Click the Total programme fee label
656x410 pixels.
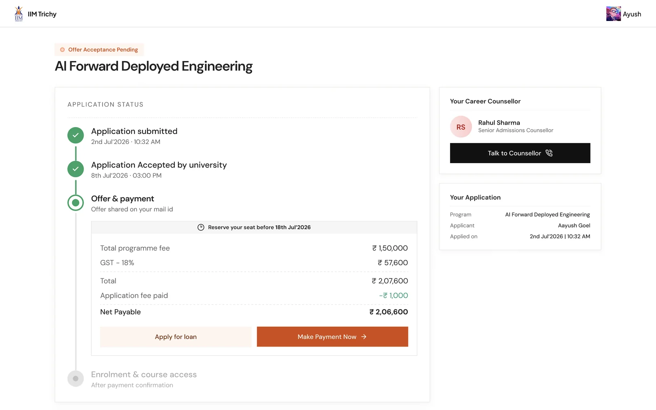135,248
